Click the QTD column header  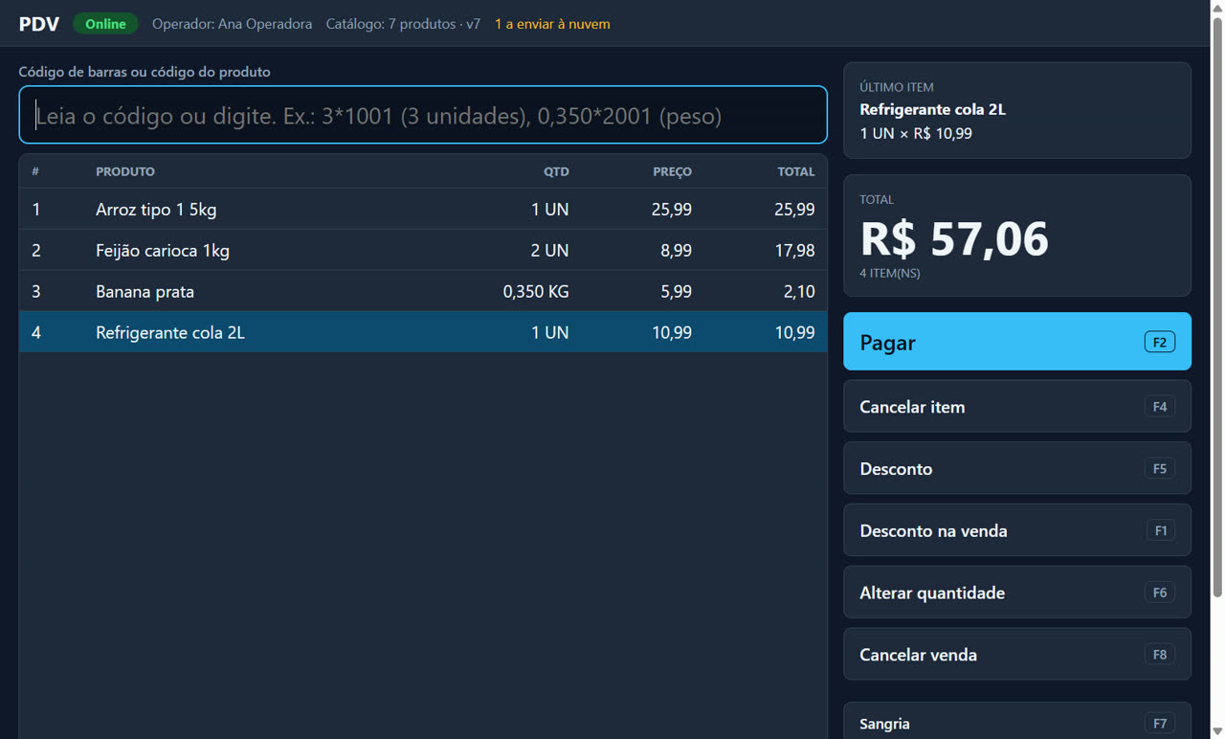556,171
